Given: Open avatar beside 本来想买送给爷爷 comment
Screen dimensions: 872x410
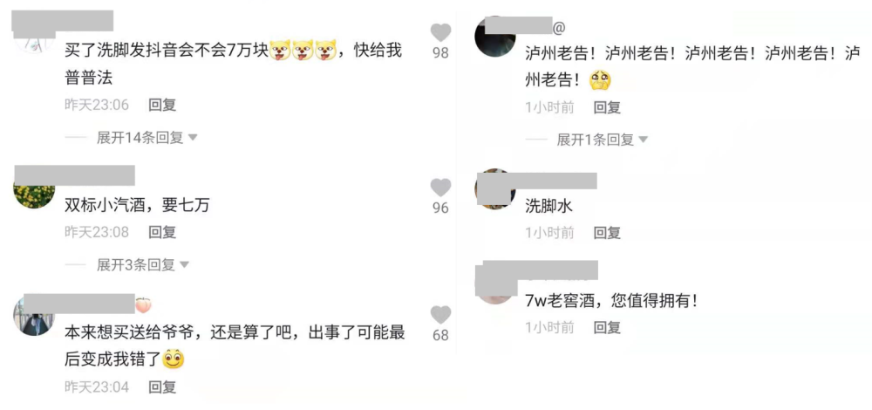Looking at the screenshot, I should coord(34,316).
